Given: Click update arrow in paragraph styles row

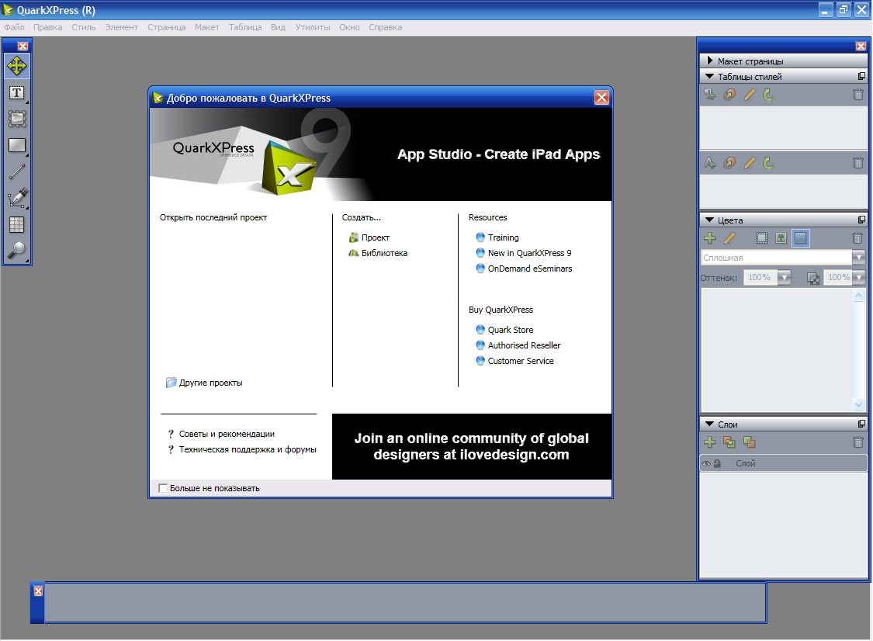Looking at the screenshot, I should tap(768, 95).
